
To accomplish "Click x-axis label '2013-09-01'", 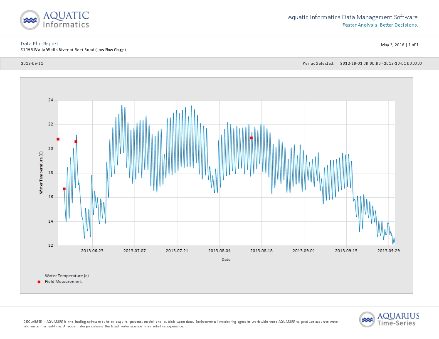I will (x=304, y=251).
